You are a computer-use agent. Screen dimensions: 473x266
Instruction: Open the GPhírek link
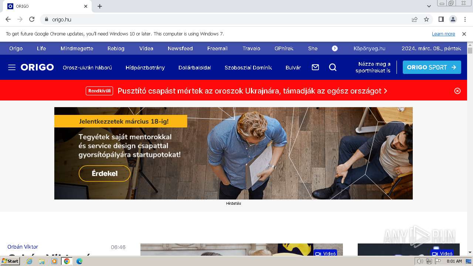coord(284,48)
